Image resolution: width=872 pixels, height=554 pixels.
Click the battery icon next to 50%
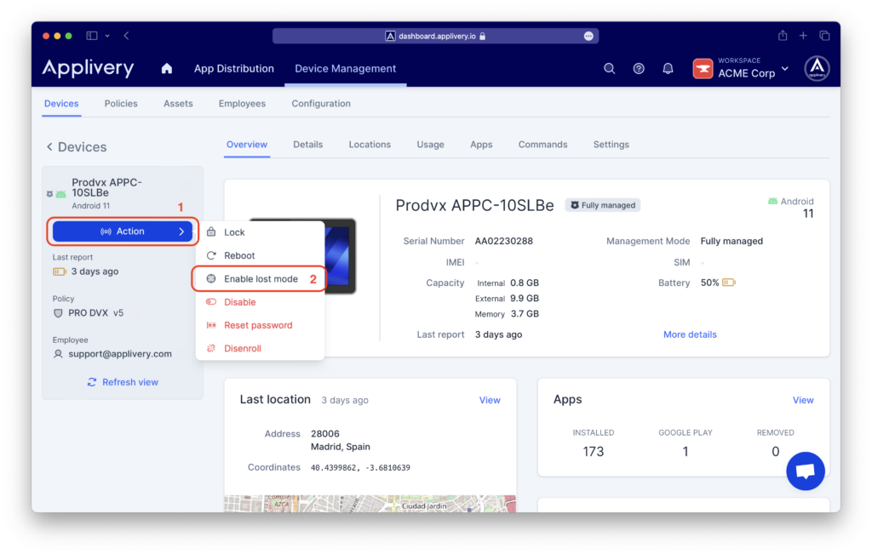point(729,283)
